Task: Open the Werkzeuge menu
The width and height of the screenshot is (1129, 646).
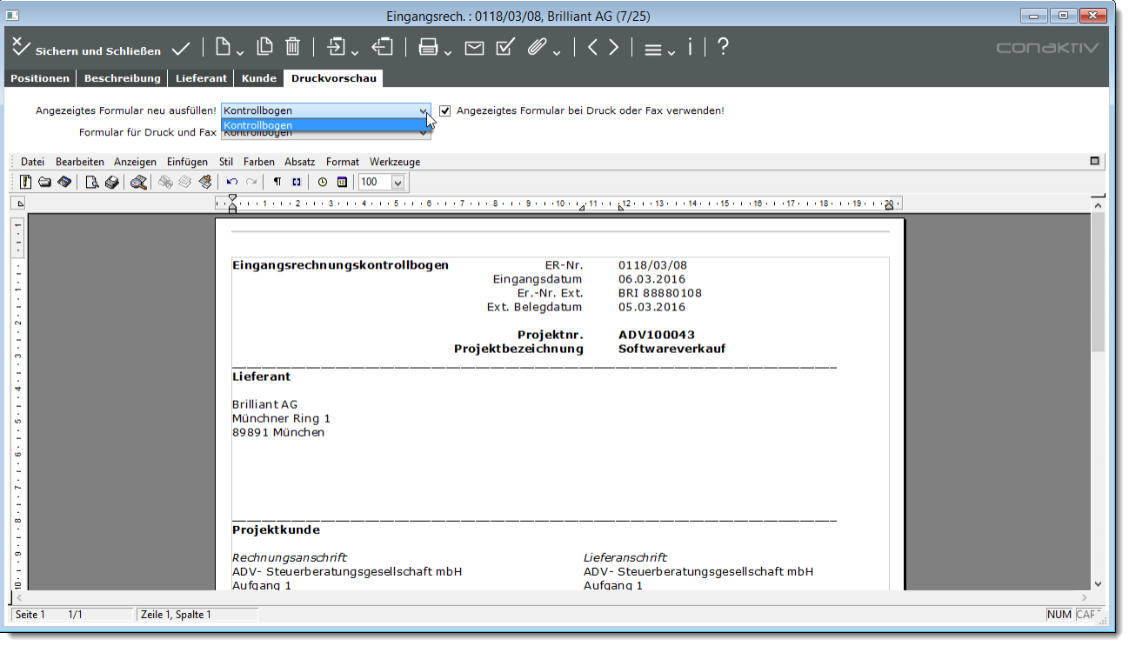Action: click(394, 162)
